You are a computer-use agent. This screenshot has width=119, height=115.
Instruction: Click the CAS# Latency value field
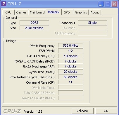pyautogui.click(x=71, y=56)
